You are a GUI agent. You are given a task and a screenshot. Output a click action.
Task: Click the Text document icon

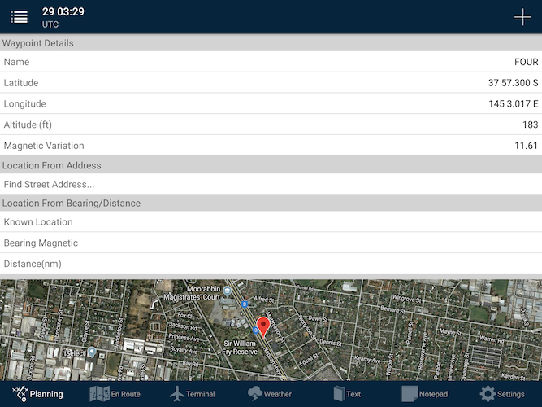(x=339, y=394)
